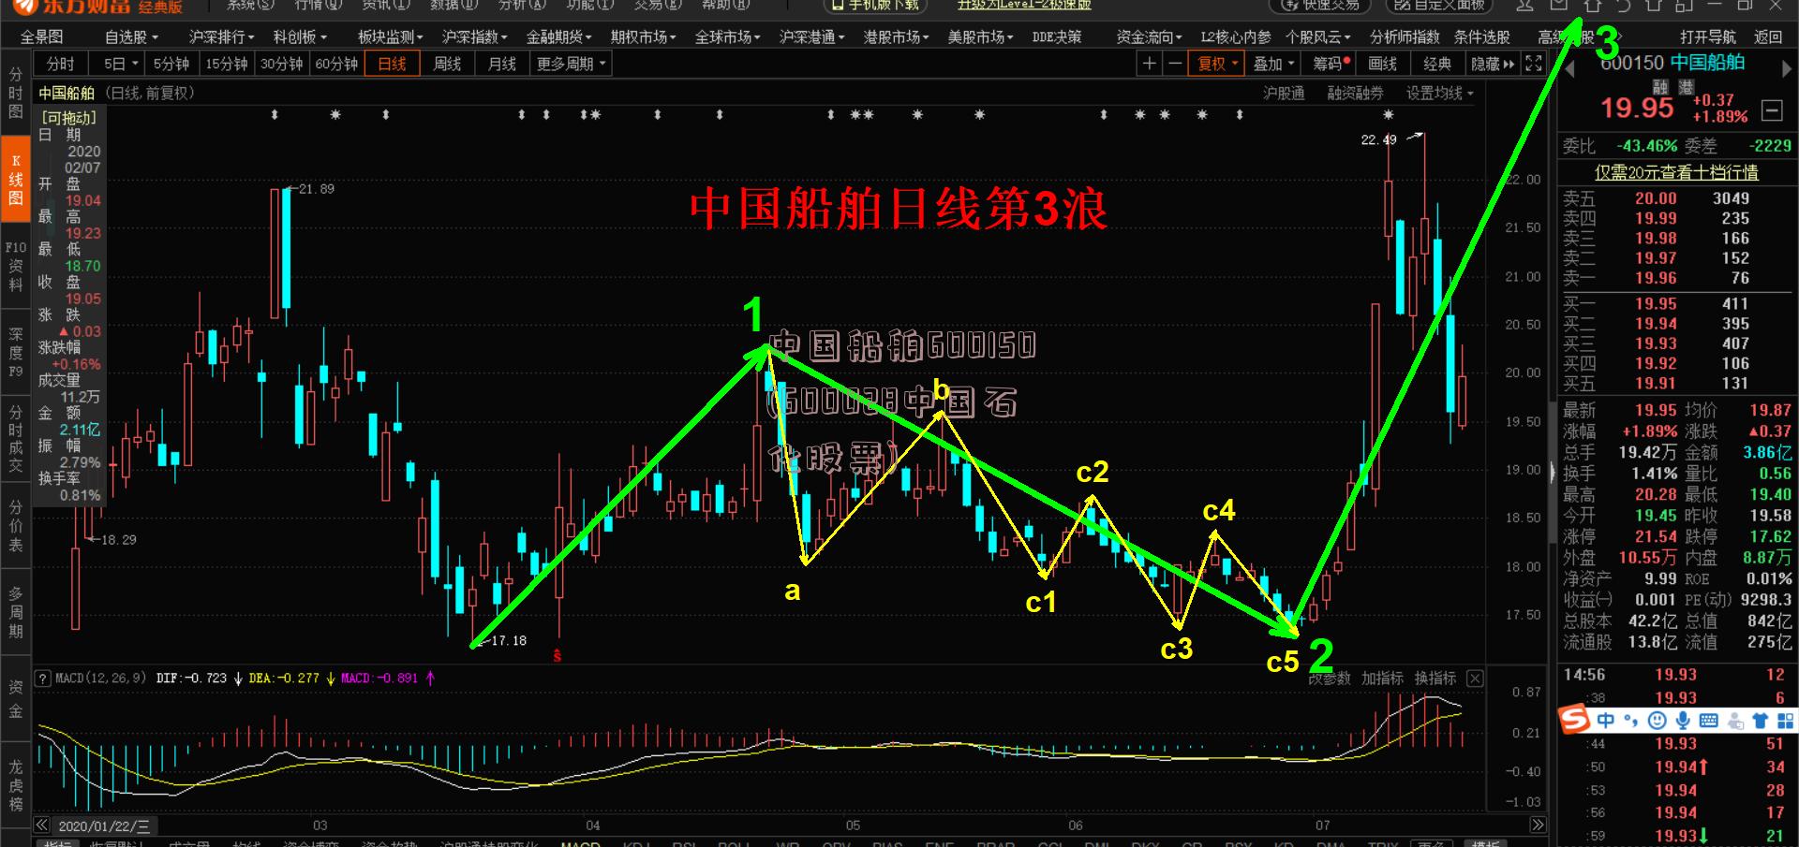This screenshot has height=847, width=1799.
Task: Go to previous stock arrow beside 600150
Action: click(1570, 68)
